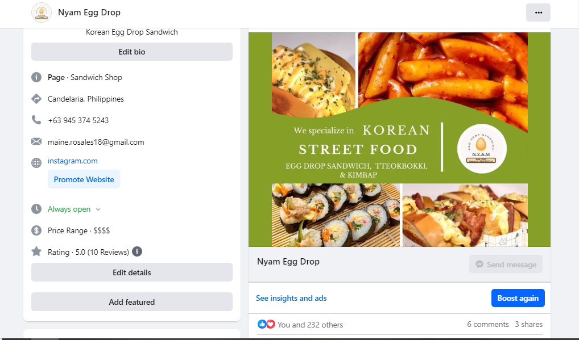Image resolution: width=579 pixels, height=340 pixels.
Task: Click the email envelope icon
Action: [x=36, y=141]
